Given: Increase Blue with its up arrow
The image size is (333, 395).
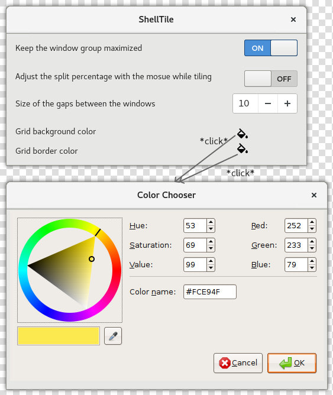Looking at the screenshot, I should 312,261.
